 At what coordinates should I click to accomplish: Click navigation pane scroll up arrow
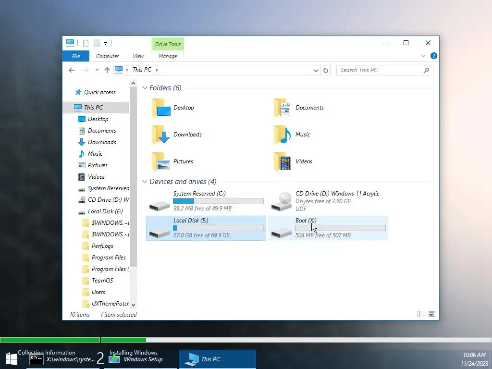(134, 83)
